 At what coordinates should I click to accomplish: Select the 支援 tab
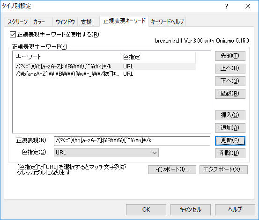pyautogui.click(x=89, y=22)
